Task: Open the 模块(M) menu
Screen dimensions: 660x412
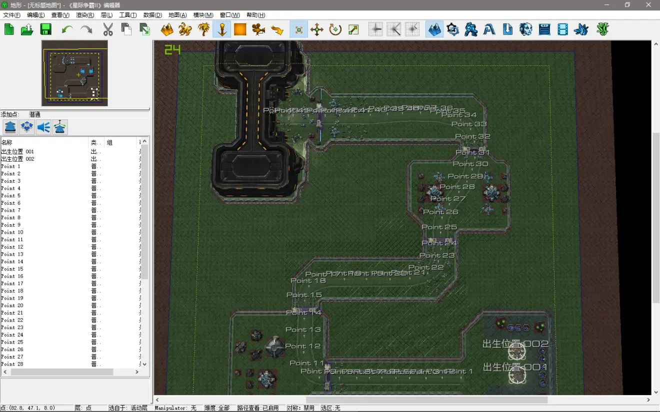Action: (203, 15)
